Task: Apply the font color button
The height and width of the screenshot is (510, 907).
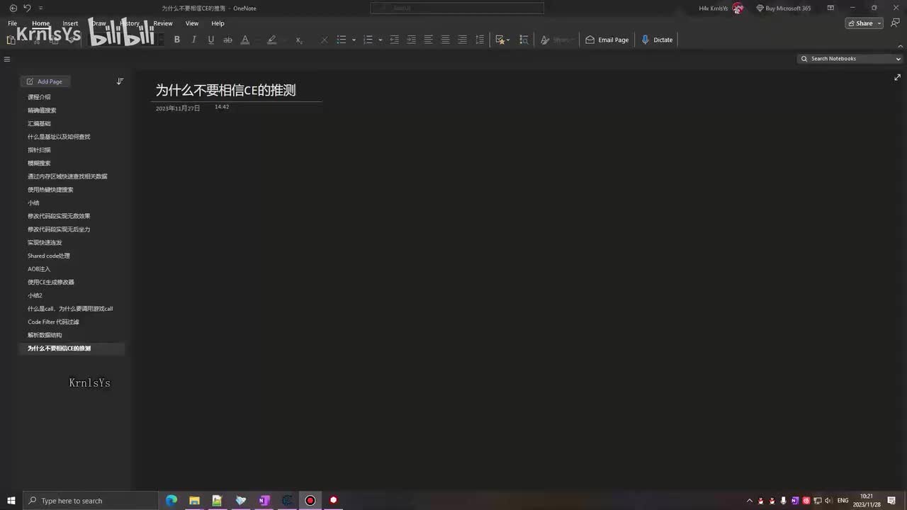Action: pos(245,40)
